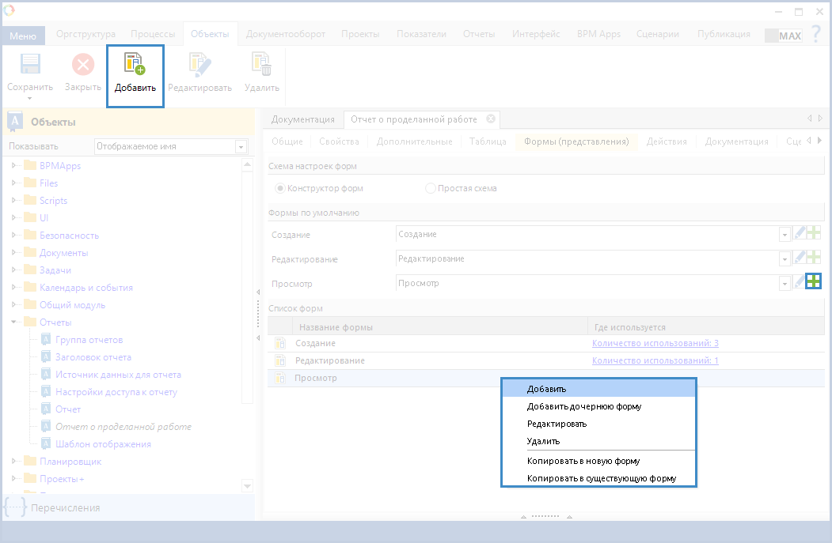Screen dimensions: 832x543
Task: Click the object icon beside Источник данных для отчета
Action: click(46, 375)
